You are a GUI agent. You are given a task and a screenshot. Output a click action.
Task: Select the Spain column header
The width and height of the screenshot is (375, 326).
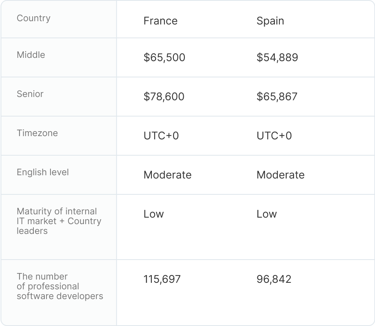[x=270, y=21]
